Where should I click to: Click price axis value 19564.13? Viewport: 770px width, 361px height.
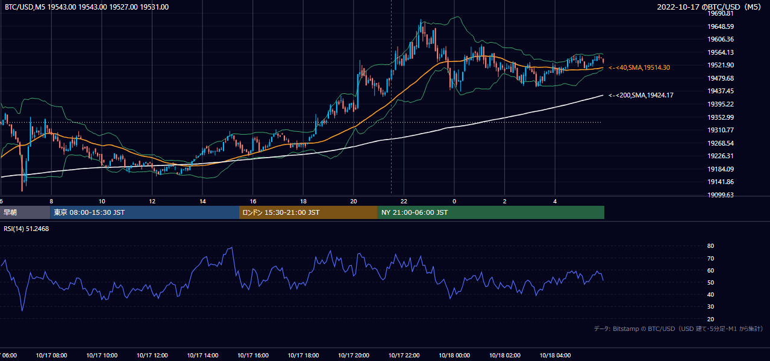coord(721,52)
